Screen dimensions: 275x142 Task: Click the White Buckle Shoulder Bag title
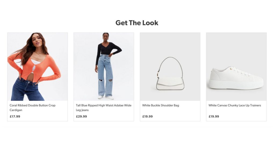tap(161, 105)
